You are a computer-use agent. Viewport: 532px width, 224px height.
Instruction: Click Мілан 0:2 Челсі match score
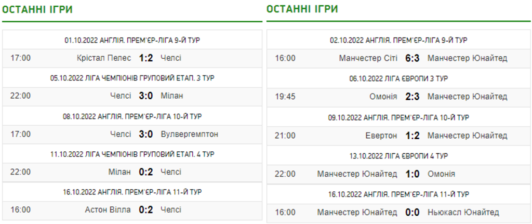(145, 172)
